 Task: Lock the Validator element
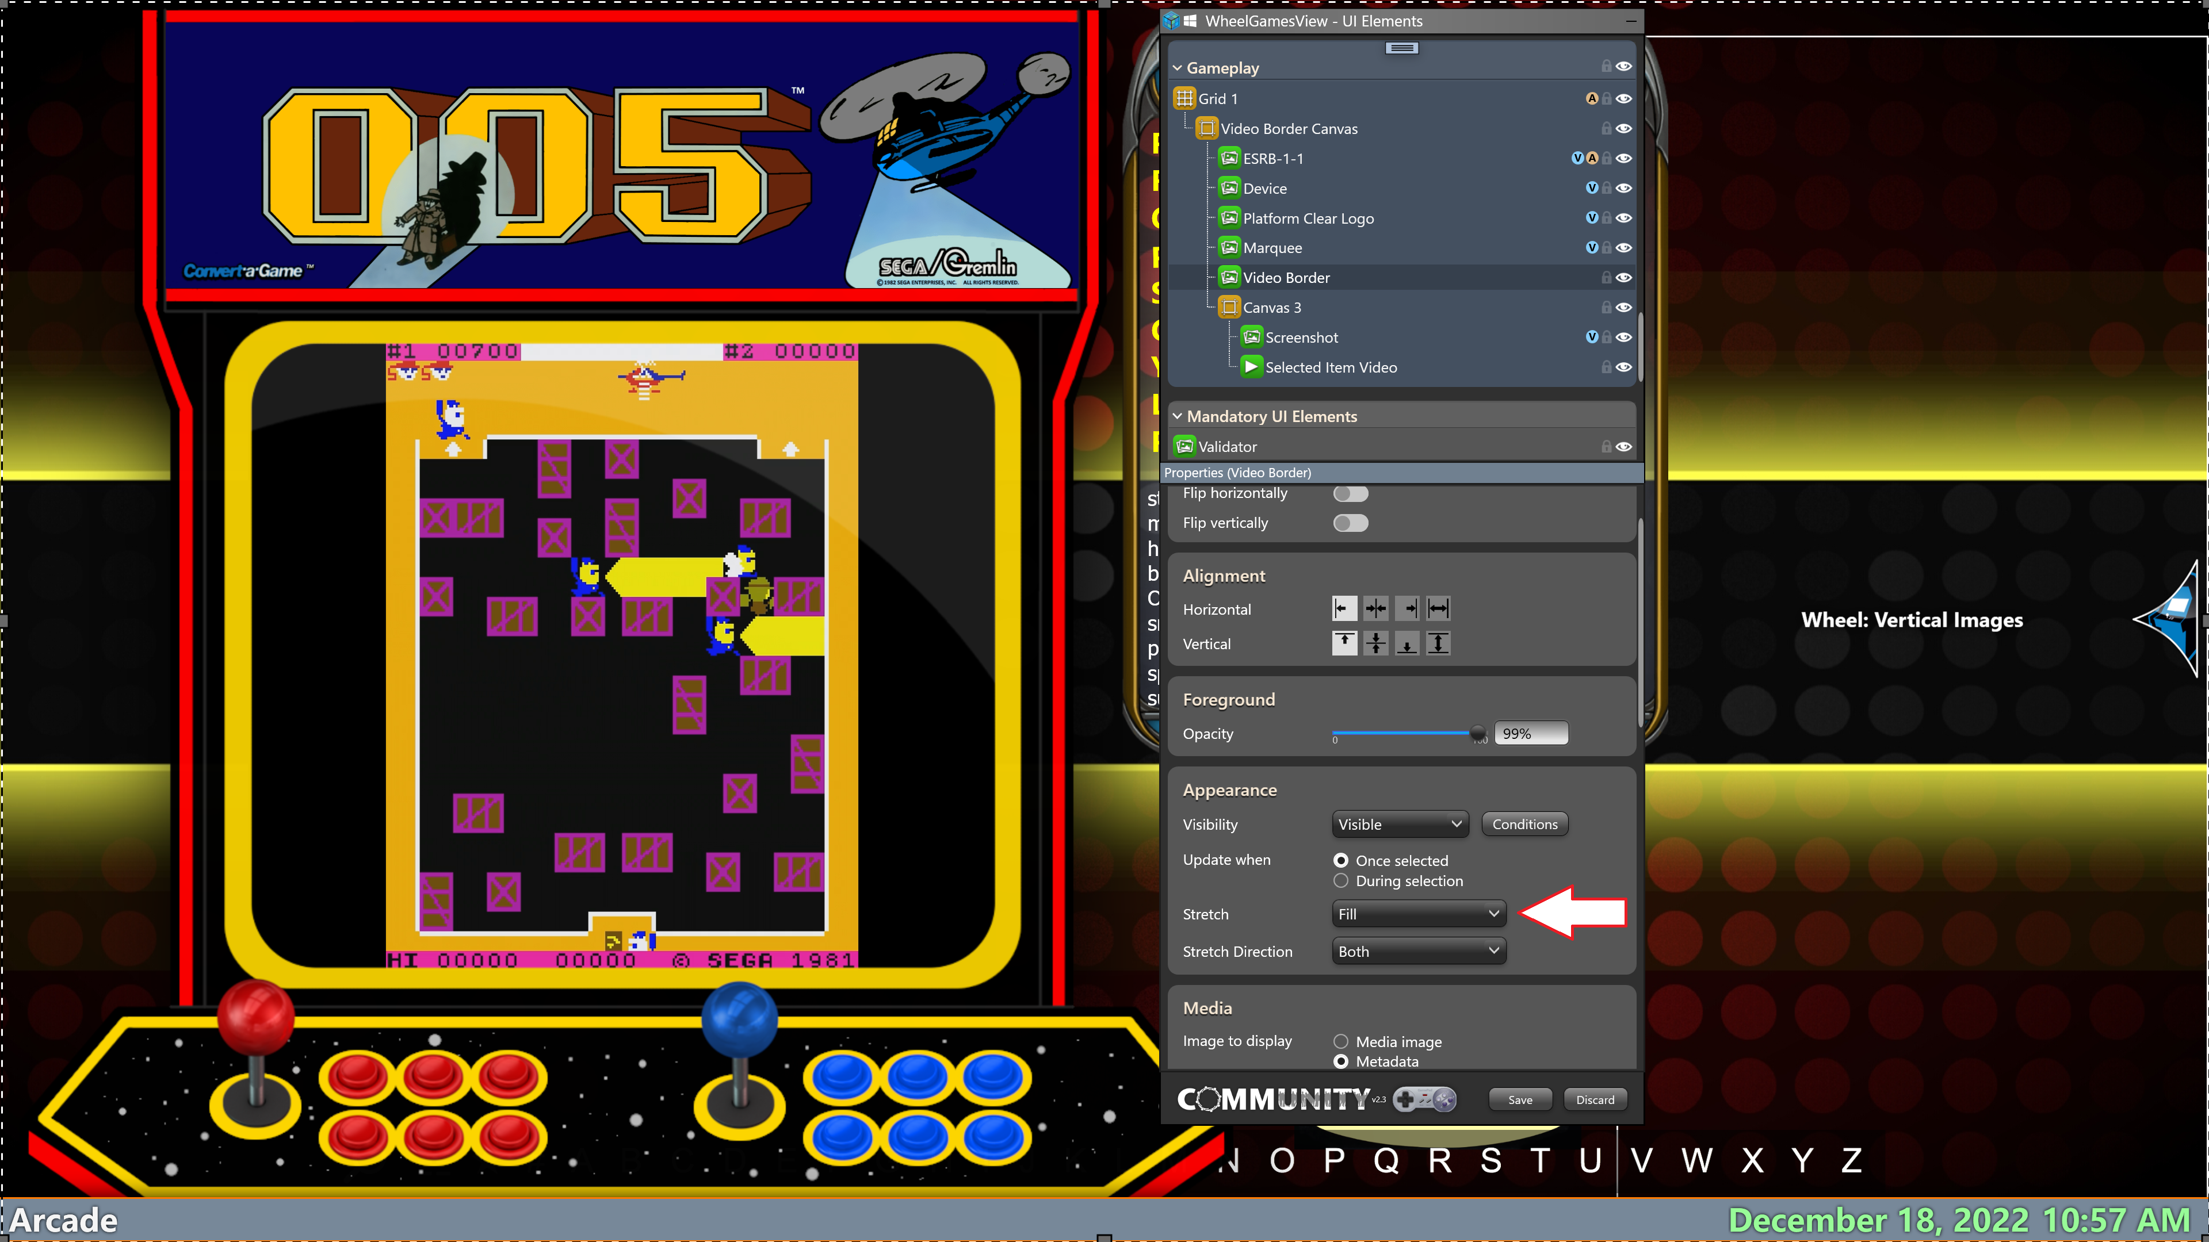pyautogui.click(x=1606, y=447)
